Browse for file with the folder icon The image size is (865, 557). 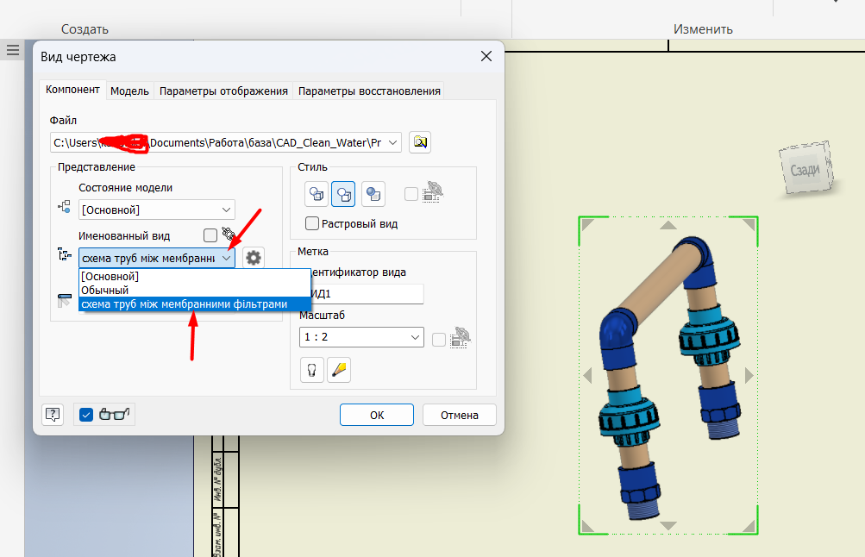pyautogui.click(x=420, y=143)
